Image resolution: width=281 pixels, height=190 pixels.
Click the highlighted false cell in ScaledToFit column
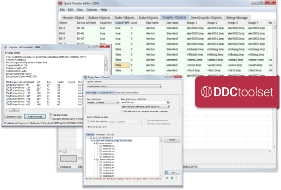(122, 65)
